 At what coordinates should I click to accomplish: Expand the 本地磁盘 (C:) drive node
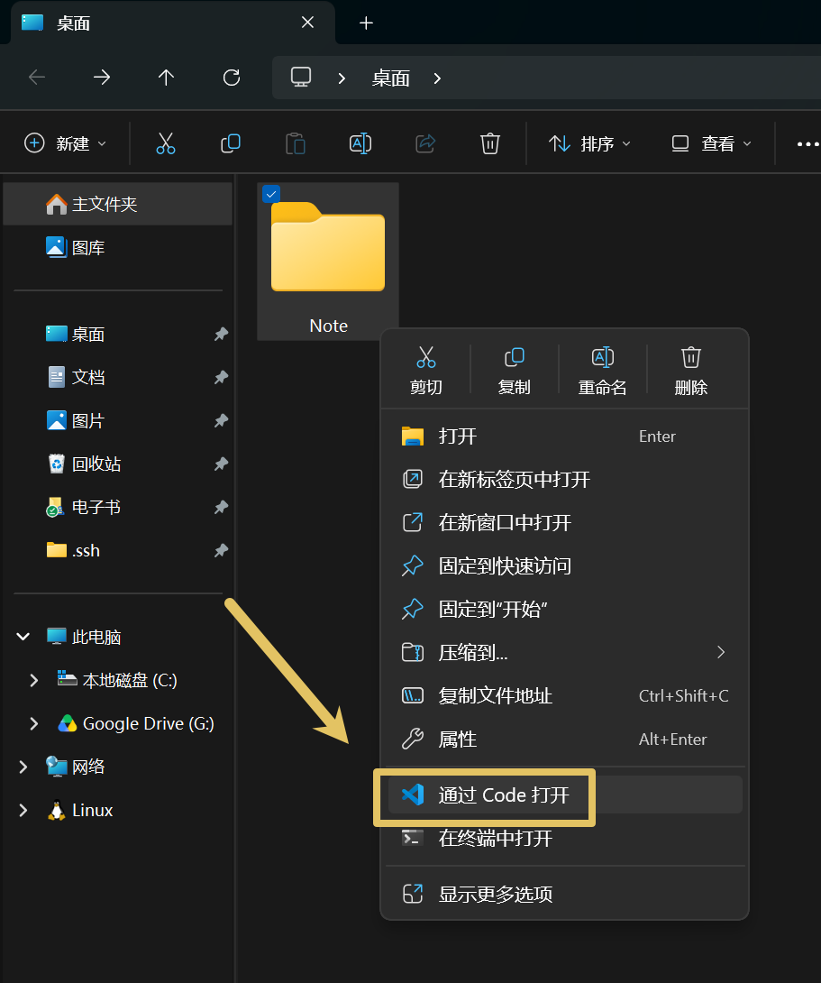click(x=34, y=680)
